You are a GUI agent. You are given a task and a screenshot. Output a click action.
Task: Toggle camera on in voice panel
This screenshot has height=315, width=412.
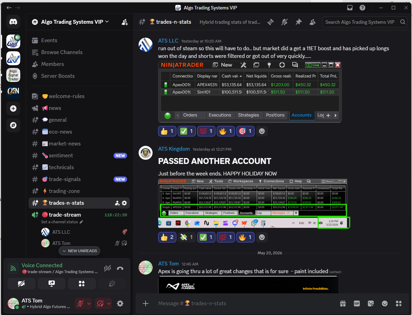tap(21, 284)
